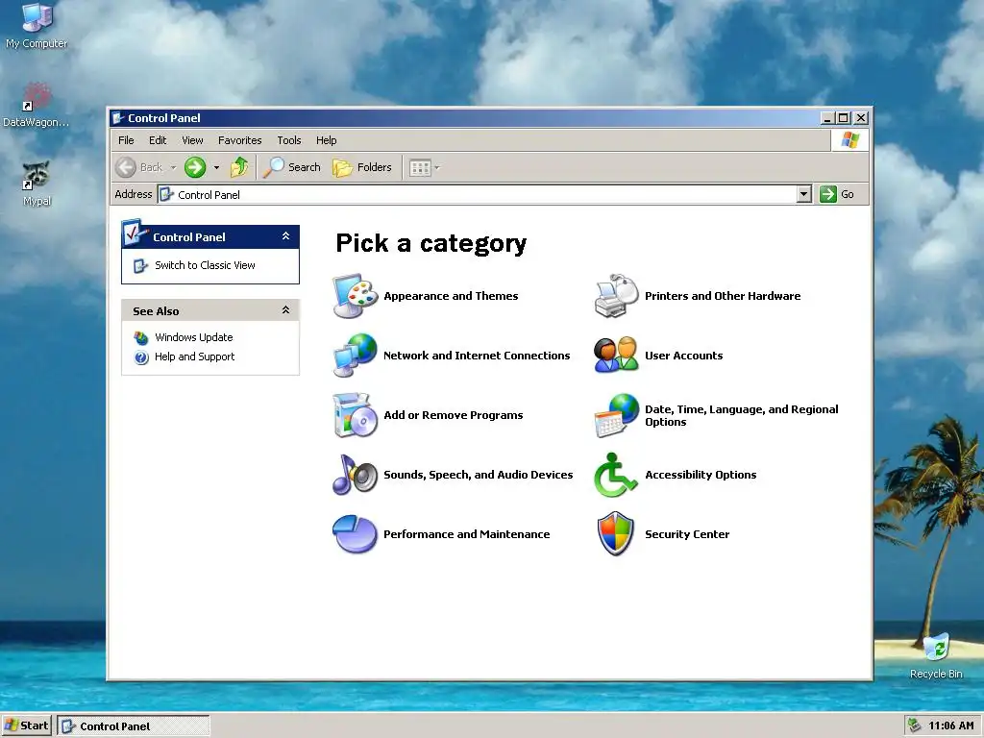Image resolution: width=984 pixels, height=738 pixels.
Task: Open the Edit menu
Action: 158,140
